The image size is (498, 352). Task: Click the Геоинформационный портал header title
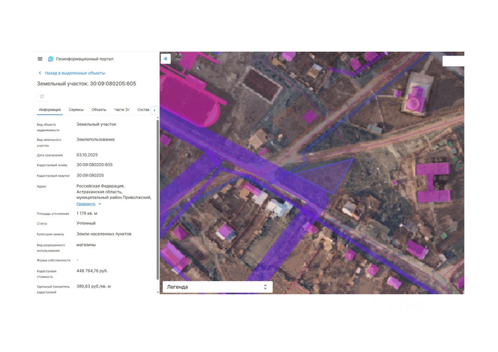pyautogui.click(x=85, y=59)
